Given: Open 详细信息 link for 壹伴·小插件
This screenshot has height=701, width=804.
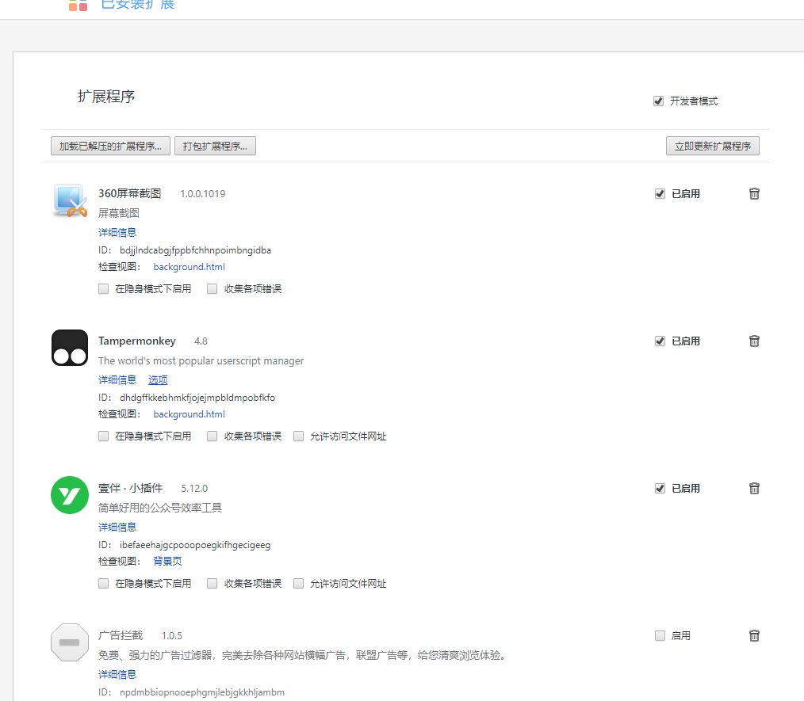Looking at the screenshot, I should click(117, 527).
